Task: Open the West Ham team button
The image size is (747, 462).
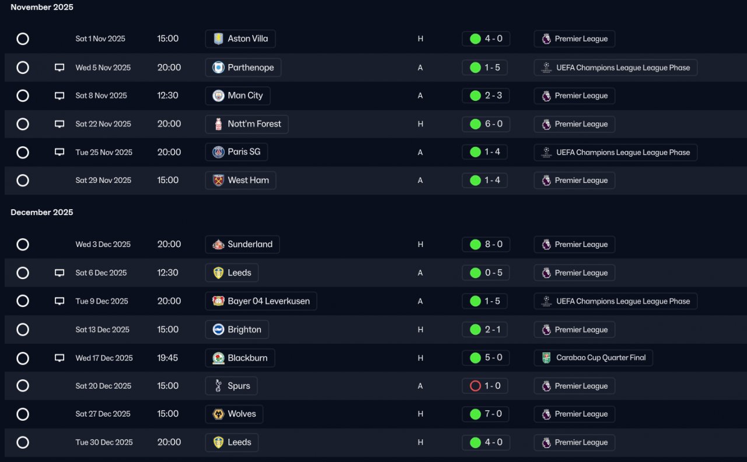Action: pyautogui.click(x=240, y=181)
